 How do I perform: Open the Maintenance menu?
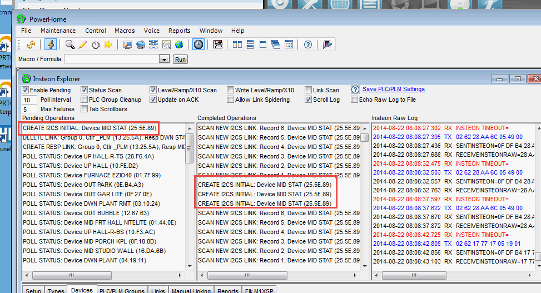[x=58, y=31]
